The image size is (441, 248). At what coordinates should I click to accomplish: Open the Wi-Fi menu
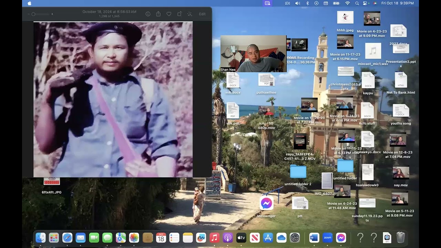[347, 3]
